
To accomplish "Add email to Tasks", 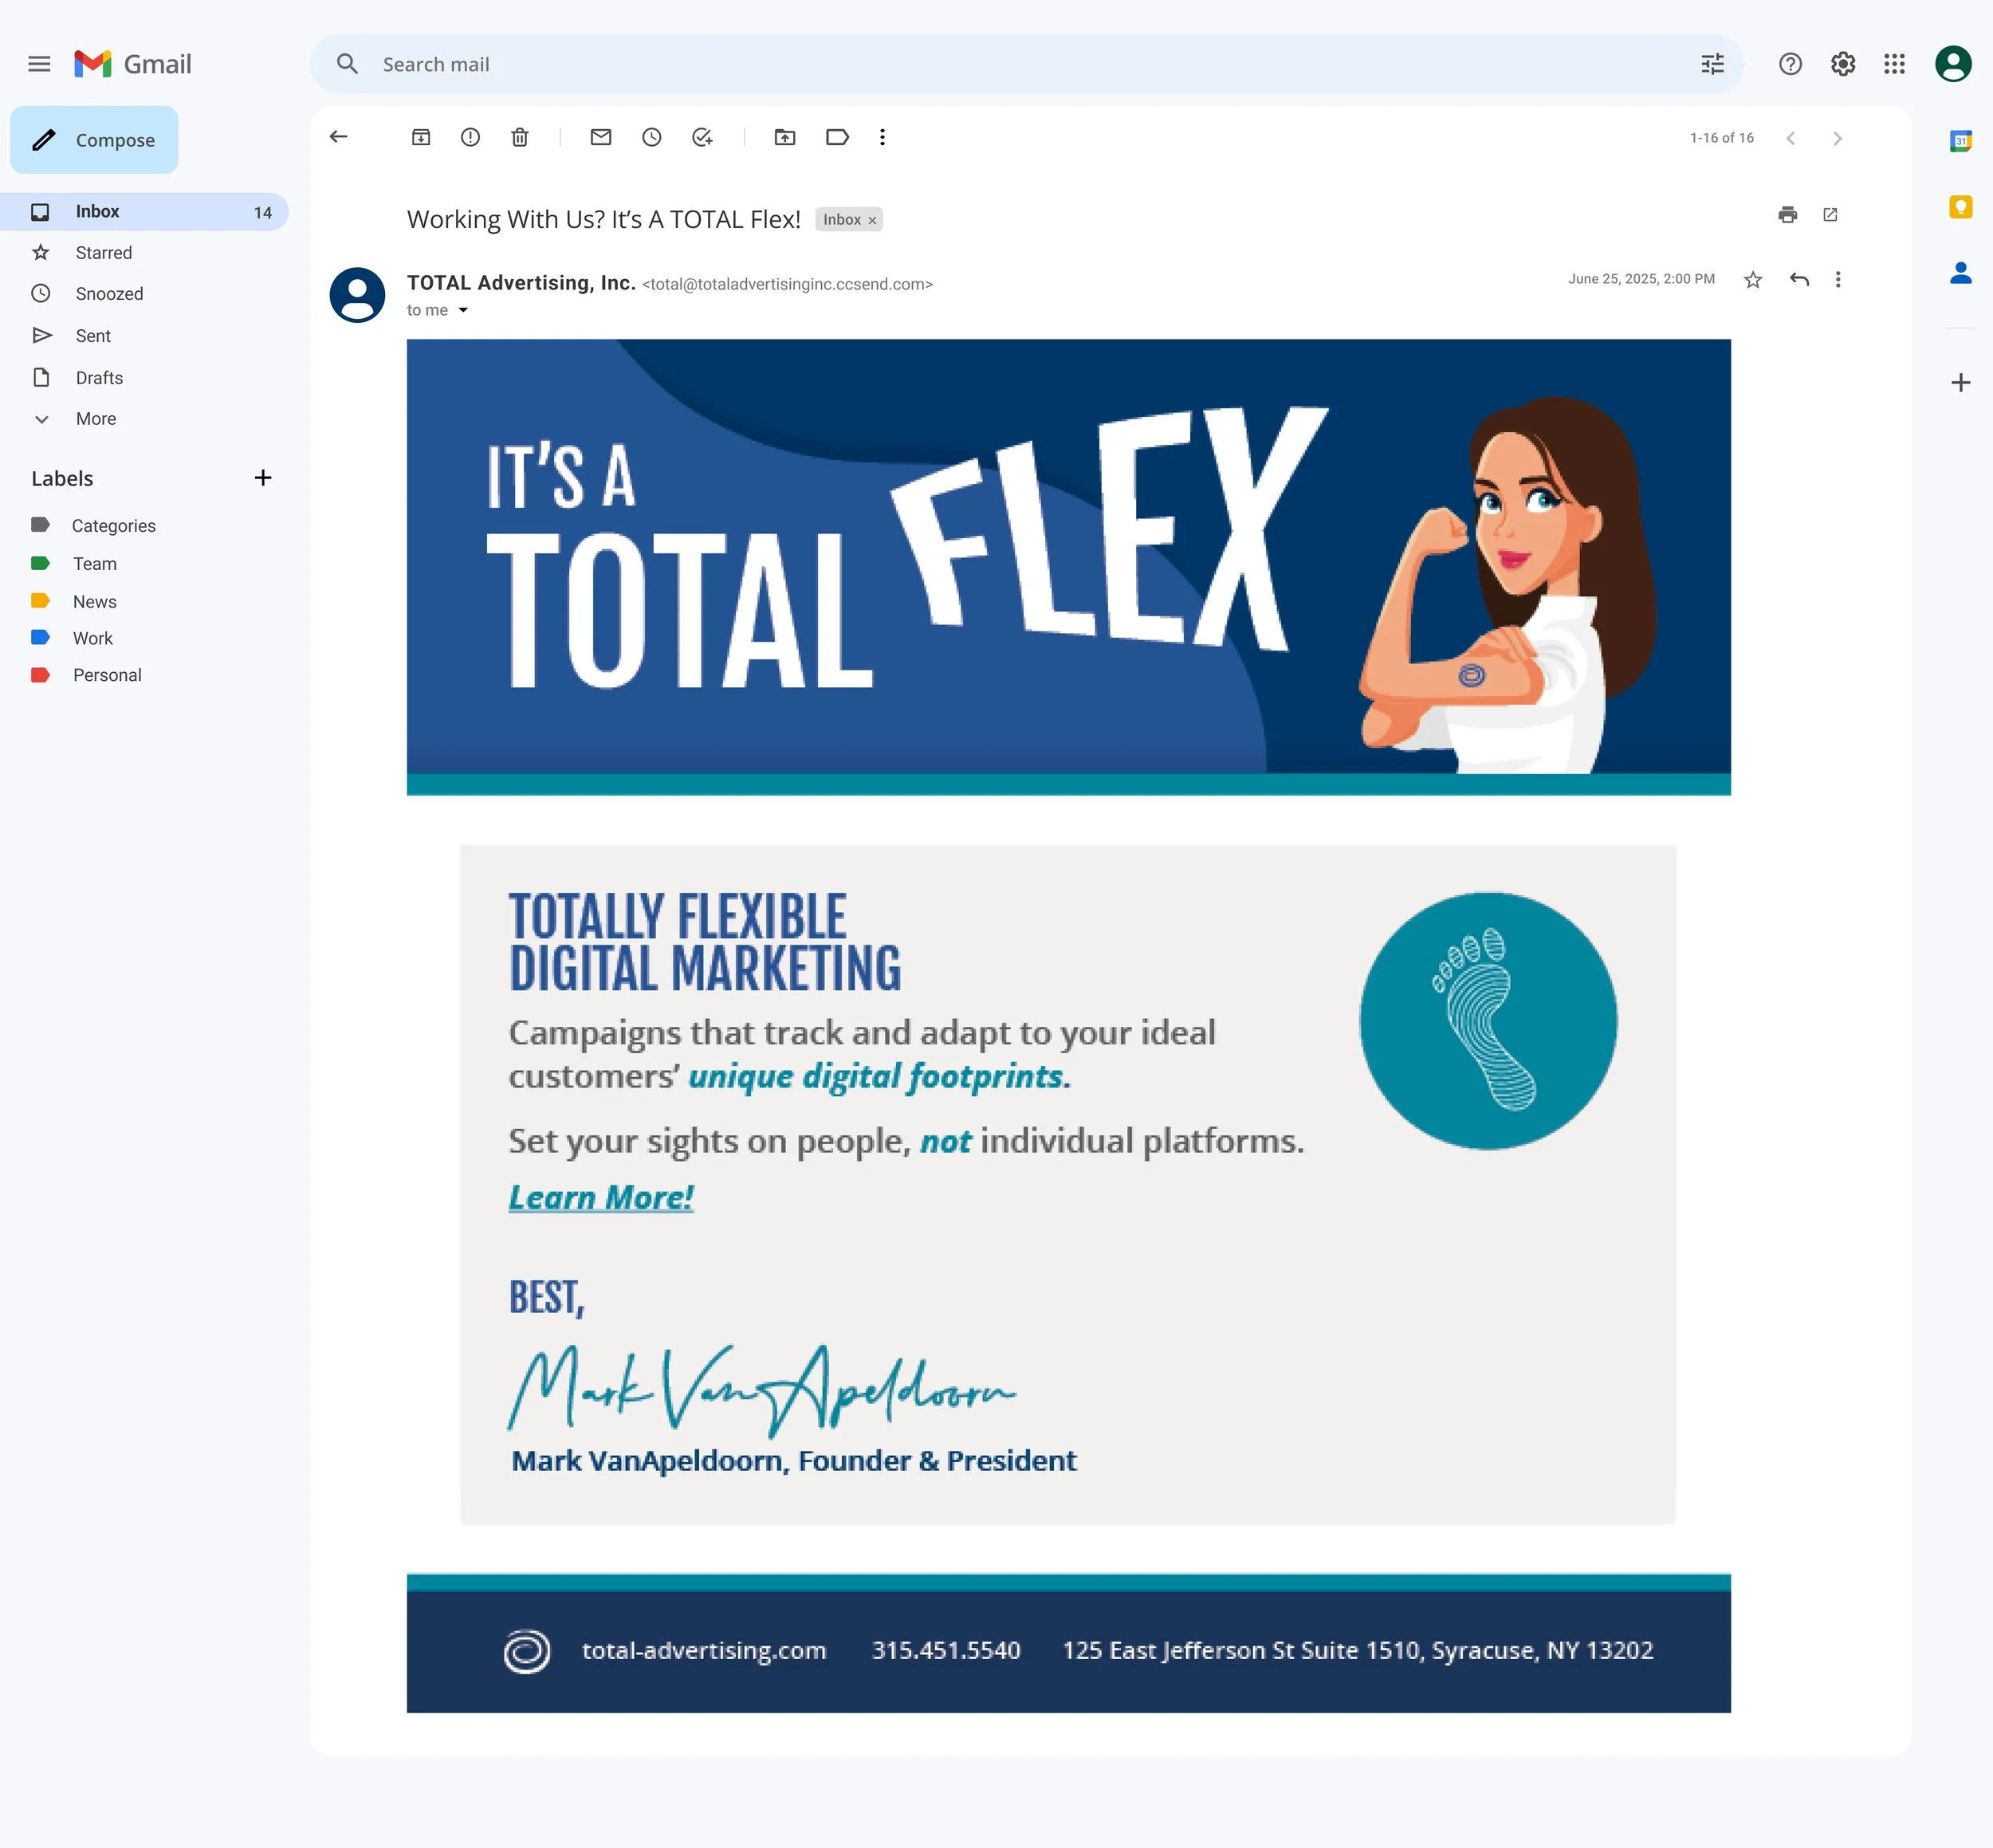I will (x=702, y=137).
